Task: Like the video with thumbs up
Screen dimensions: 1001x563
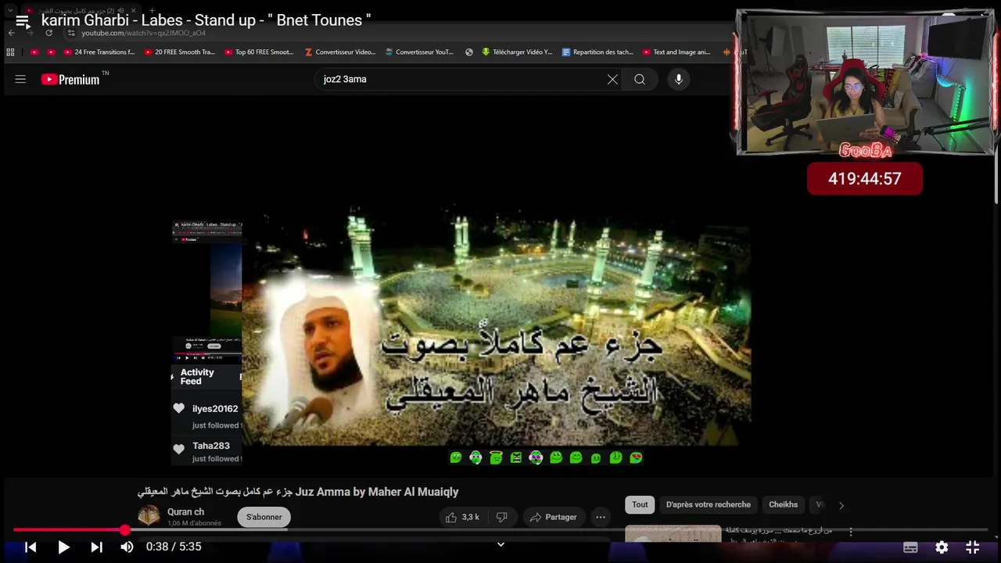Action: coord(451,517)
